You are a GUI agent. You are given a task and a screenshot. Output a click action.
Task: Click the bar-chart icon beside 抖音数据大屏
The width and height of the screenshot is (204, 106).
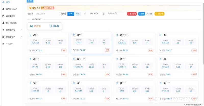coord(3,9)
